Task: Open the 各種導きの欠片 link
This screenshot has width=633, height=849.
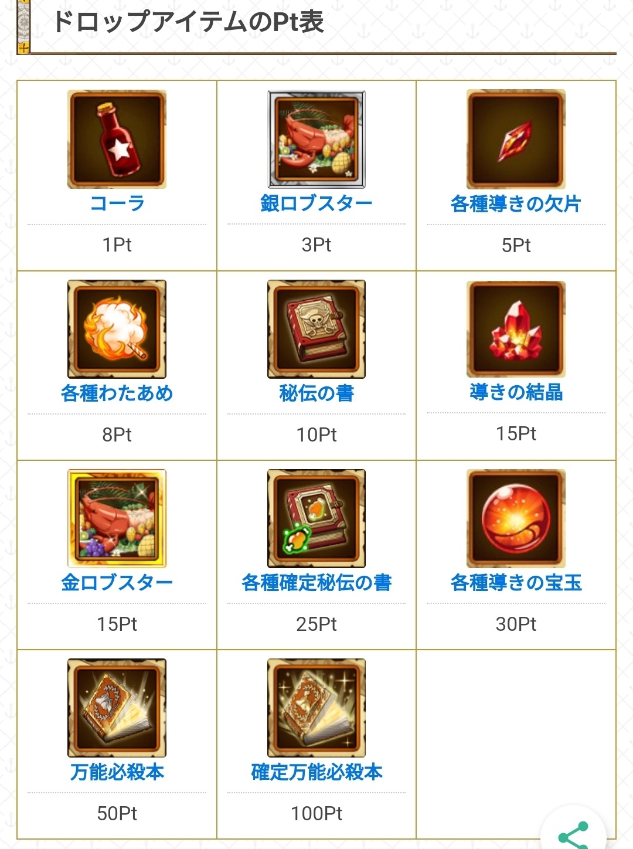Action: [516, 204]
